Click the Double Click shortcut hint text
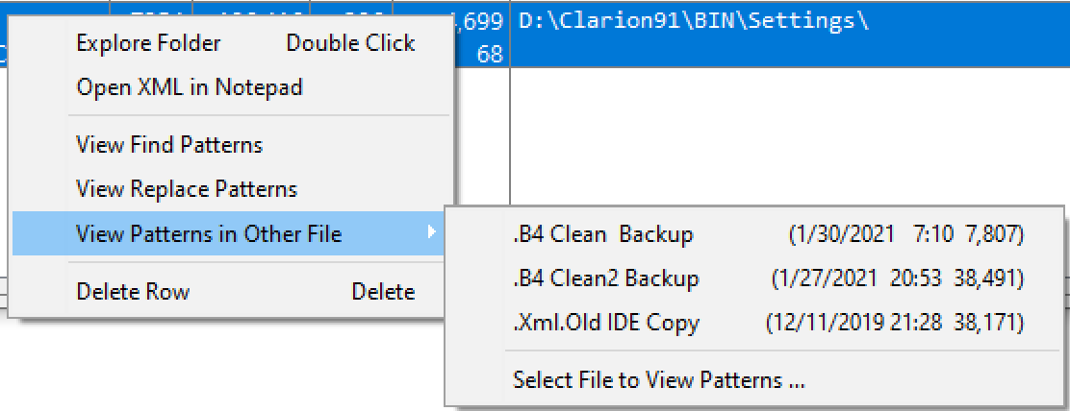This screenshot has height=411, width=1070. click(x=350, y=43)
